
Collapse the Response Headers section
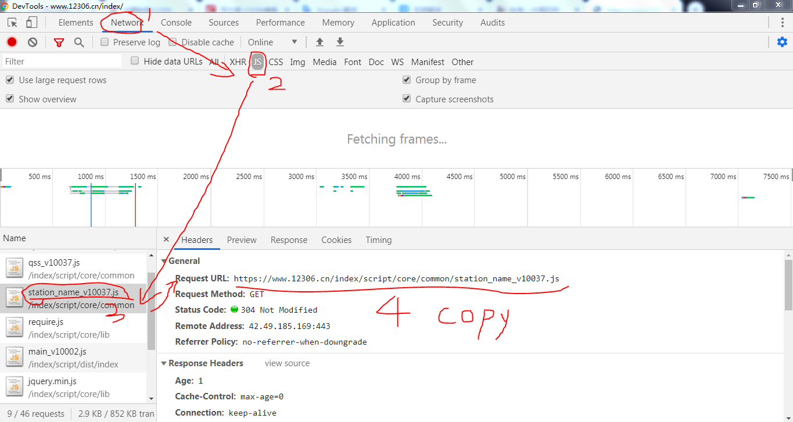(164, 363)
